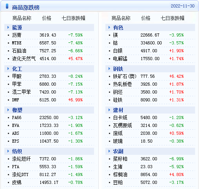Expand the 橡塑 category arrow
The width and height of the screenshot is (199, 189).
[x=8, y=110]
